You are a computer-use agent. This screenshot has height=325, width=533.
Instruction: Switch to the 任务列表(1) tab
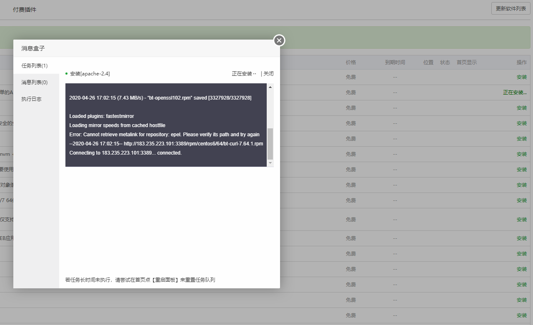point(35,66)
